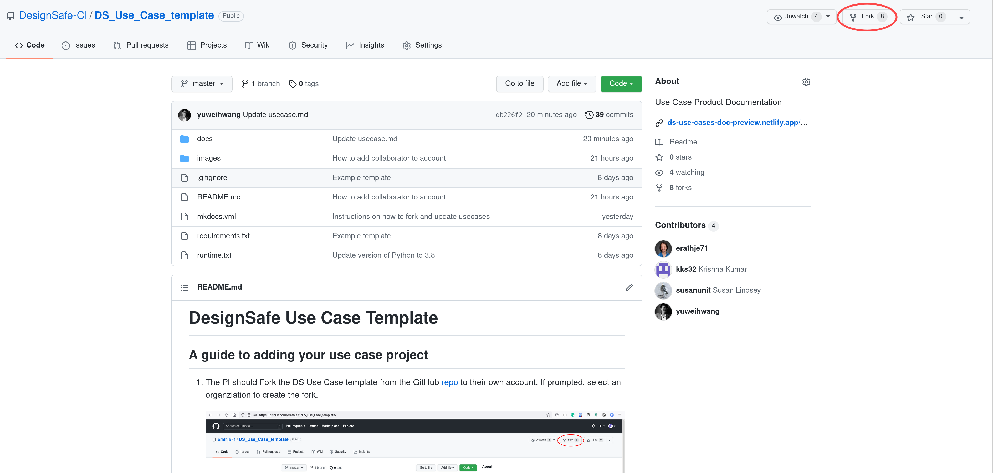
Task: Click the Go to file button
Action: click(519, 83)
